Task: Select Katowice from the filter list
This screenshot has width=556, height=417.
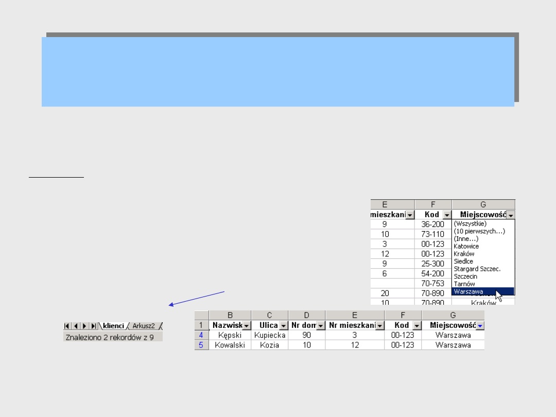Action: pos(466,246)
